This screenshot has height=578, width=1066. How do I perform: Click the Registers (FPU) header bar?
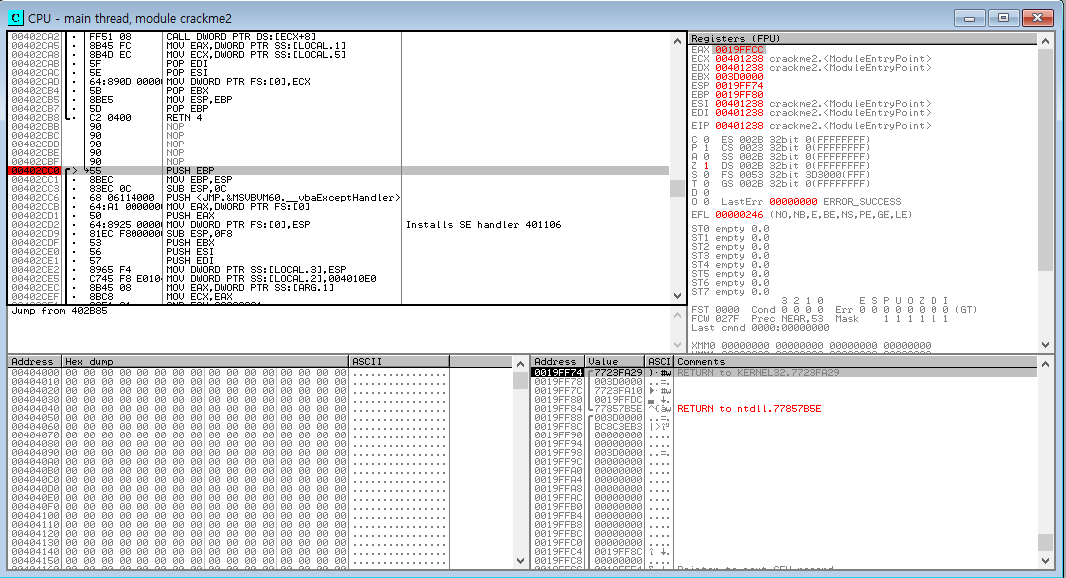(x=864, y=39)
